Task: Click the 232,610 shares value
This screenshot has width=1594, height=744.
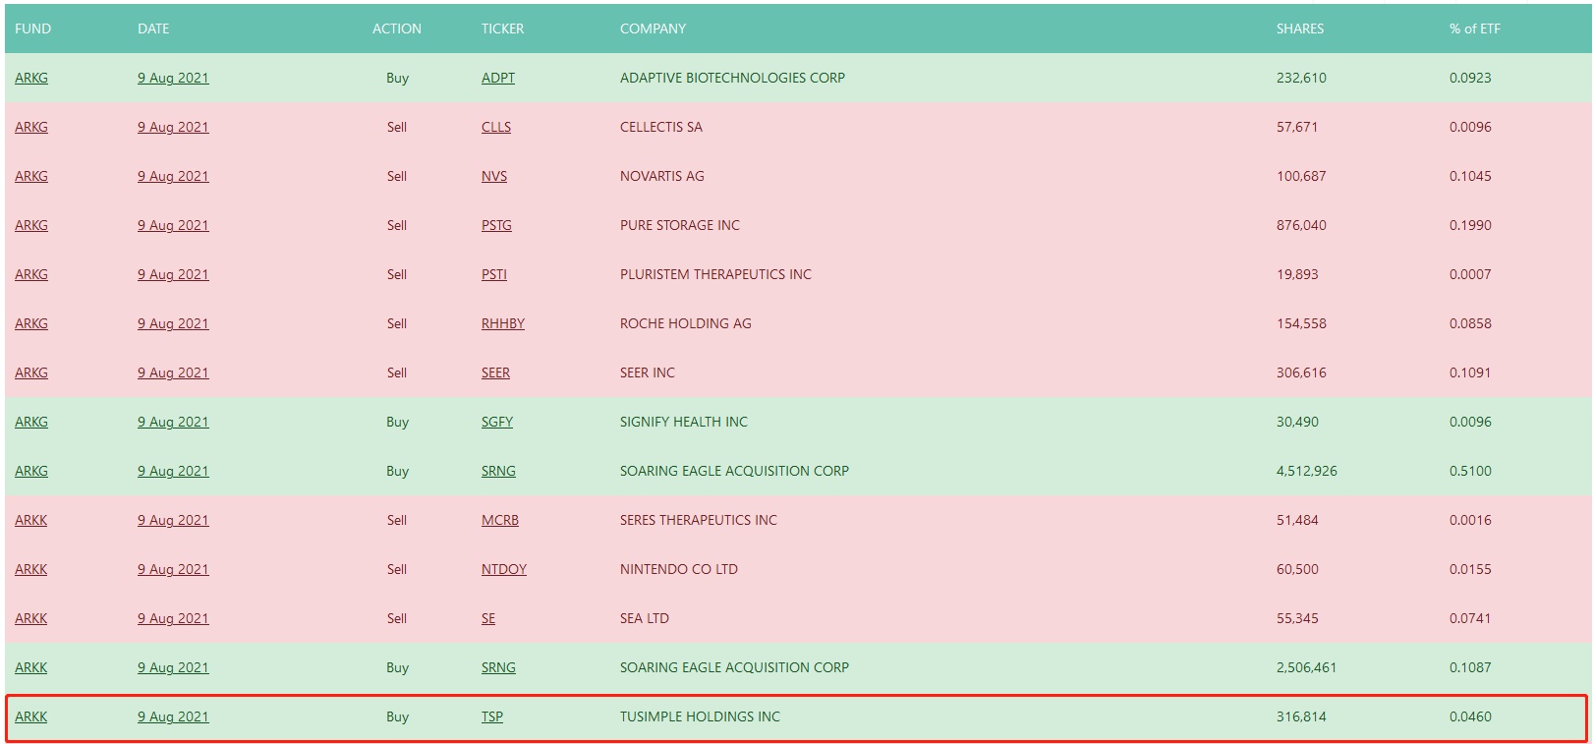Action: click(1301, 78)
